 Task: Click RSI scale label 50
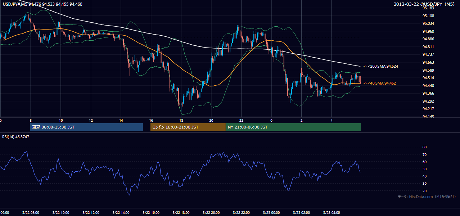(424, 169)
